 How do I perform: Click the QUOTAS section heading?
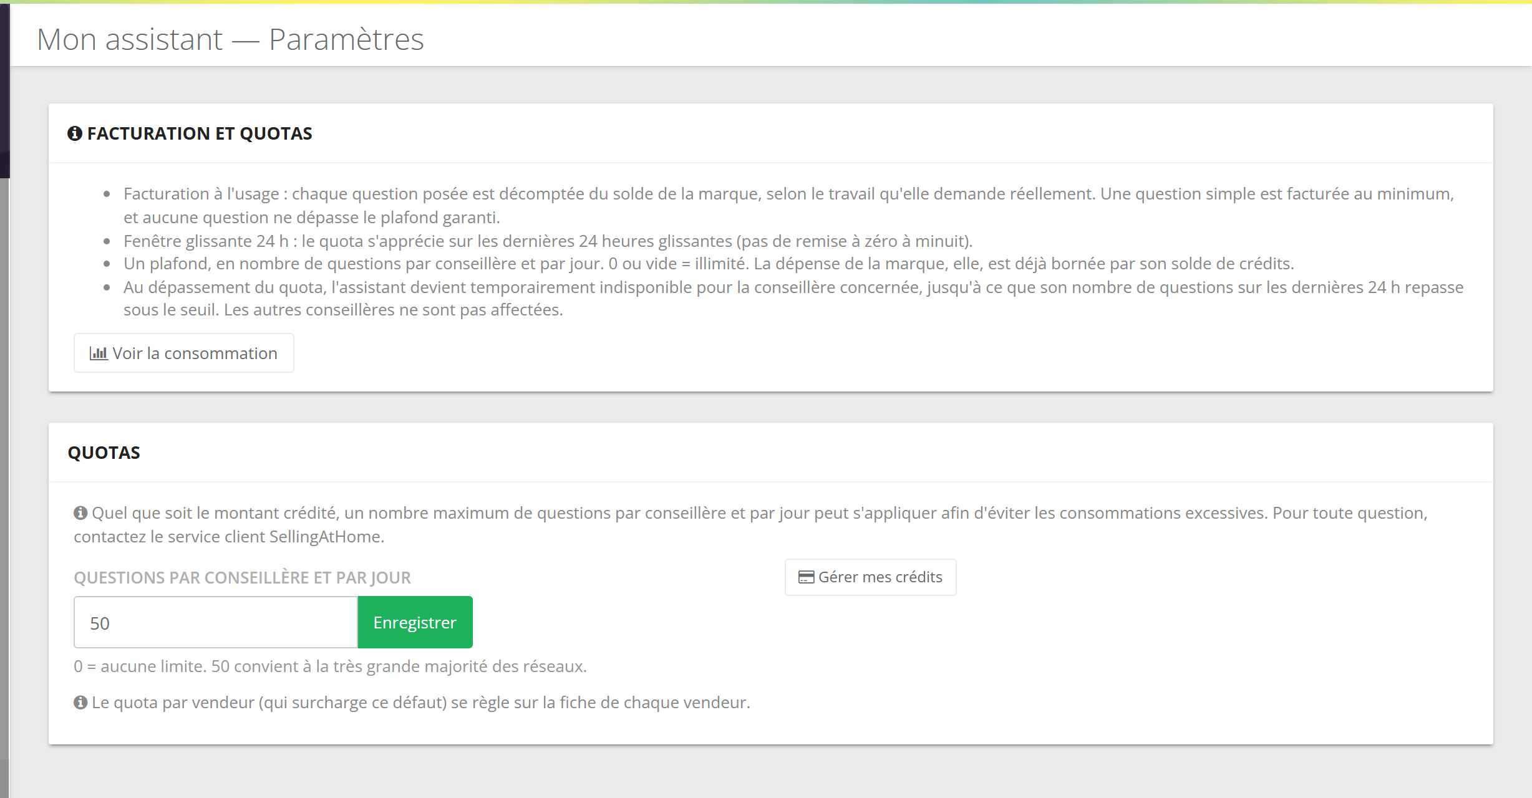(104, 453)
